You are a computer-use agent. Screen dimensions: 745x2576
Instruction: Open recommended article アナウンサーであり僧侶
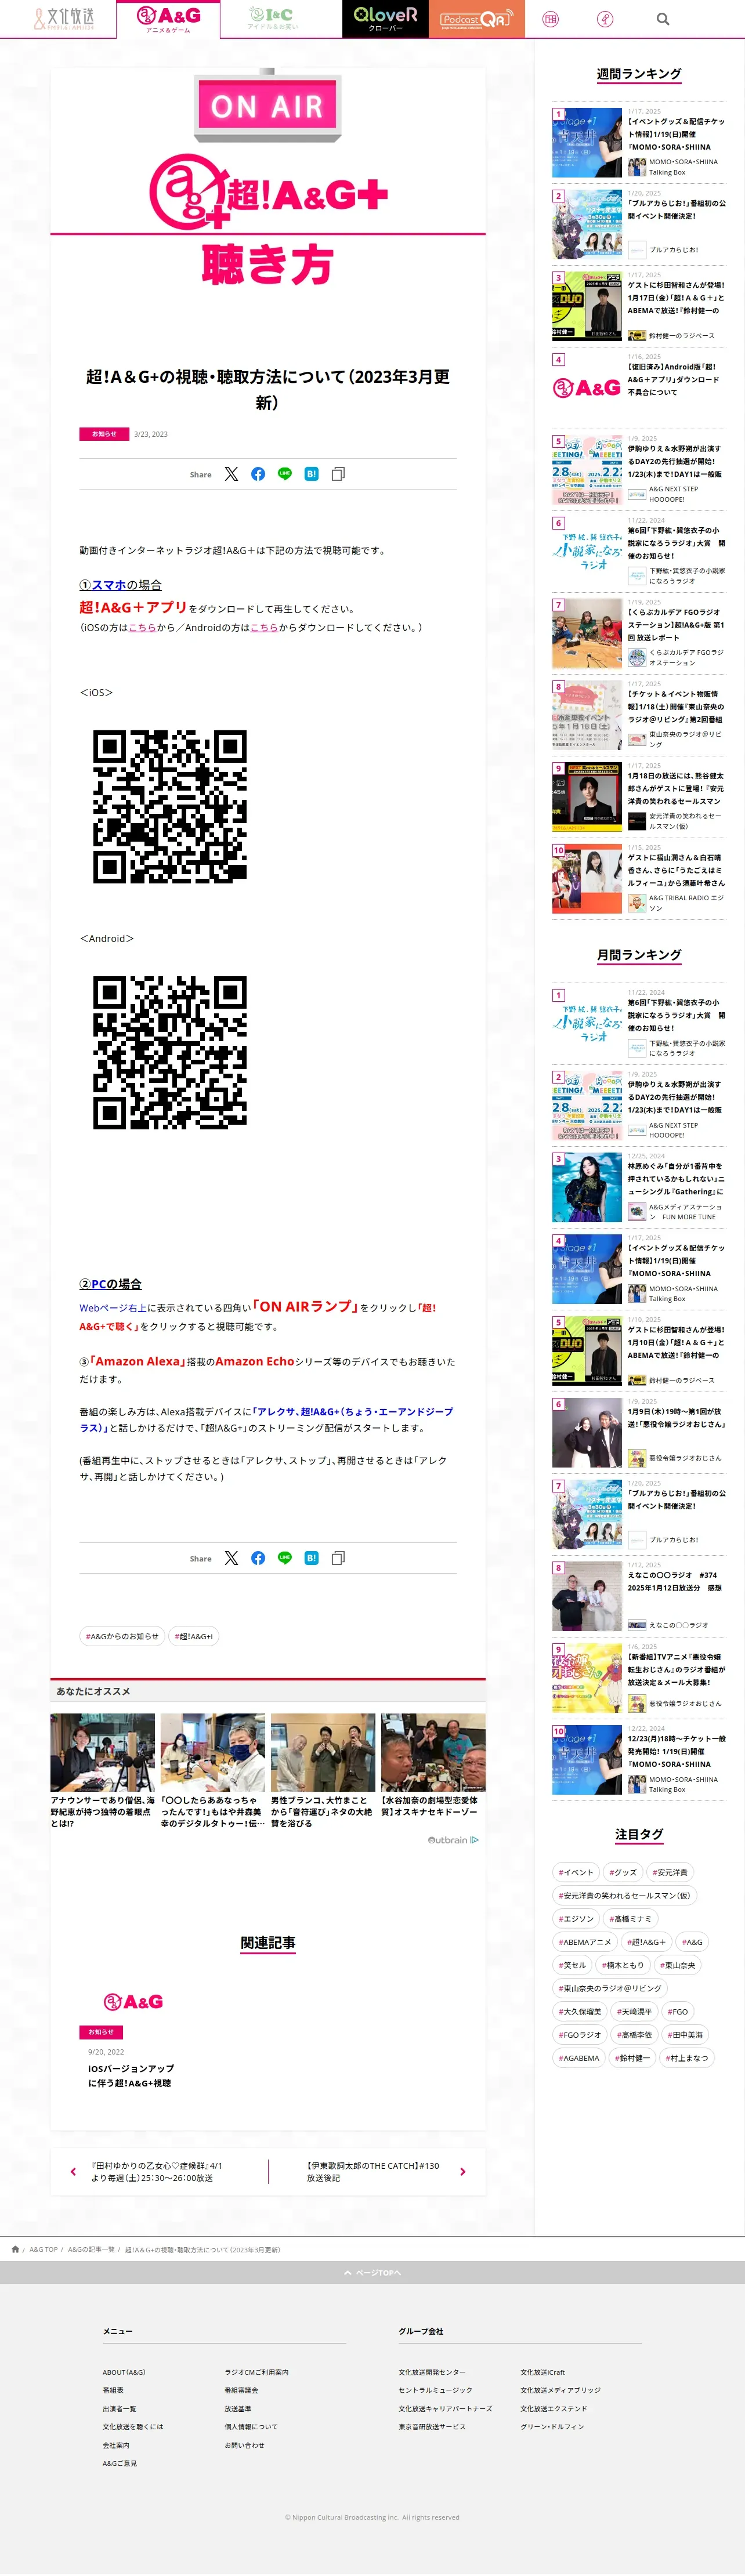[103, 1771]
